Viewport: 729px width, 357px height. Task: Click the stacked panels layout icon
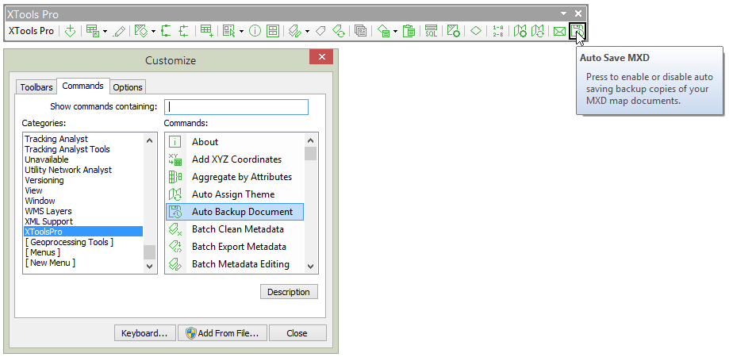(x=273, y=31)
